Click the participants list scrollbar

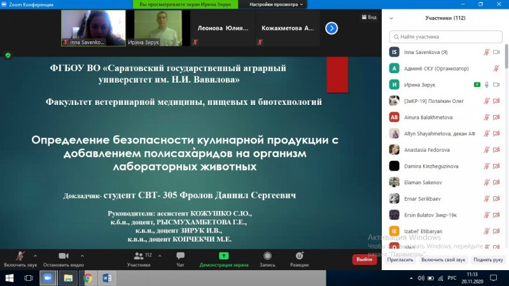pyautogui.click(x=506, y=57)
